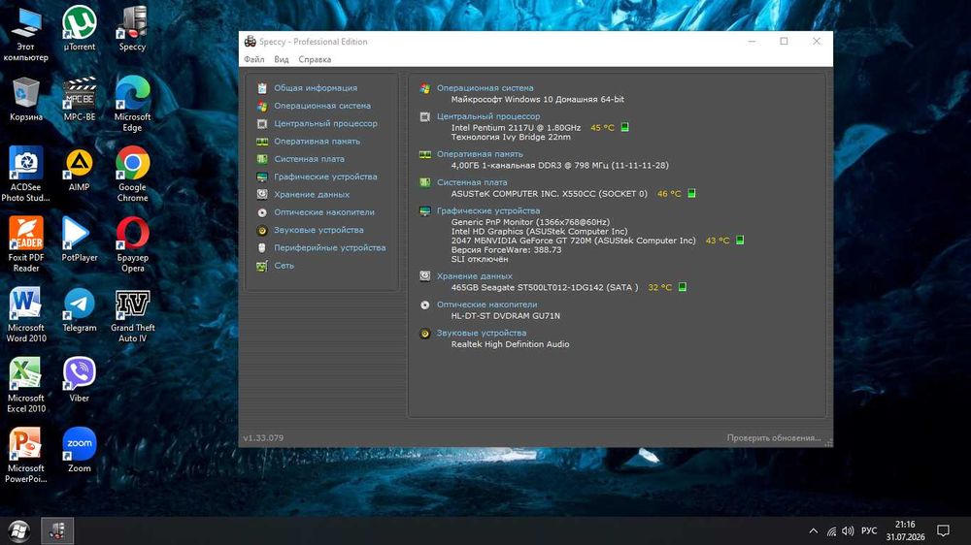Image resolution: width=971 pixels, height=545 pixels.
Task: Open notification center icon
Action: pyautogui.click(x=943, y=530)
